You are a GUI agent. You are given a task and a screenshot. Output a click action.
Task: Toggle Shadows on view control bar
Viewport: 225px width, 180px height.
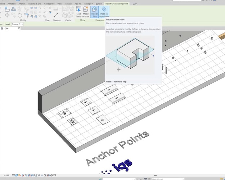(23, 175)
